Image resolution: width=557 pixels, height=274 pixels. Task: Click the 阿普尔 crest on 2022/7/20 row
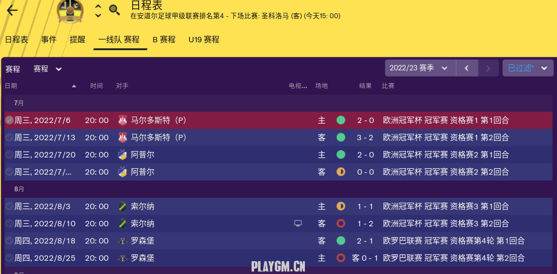pyautogui.click(x=122, y=154)
